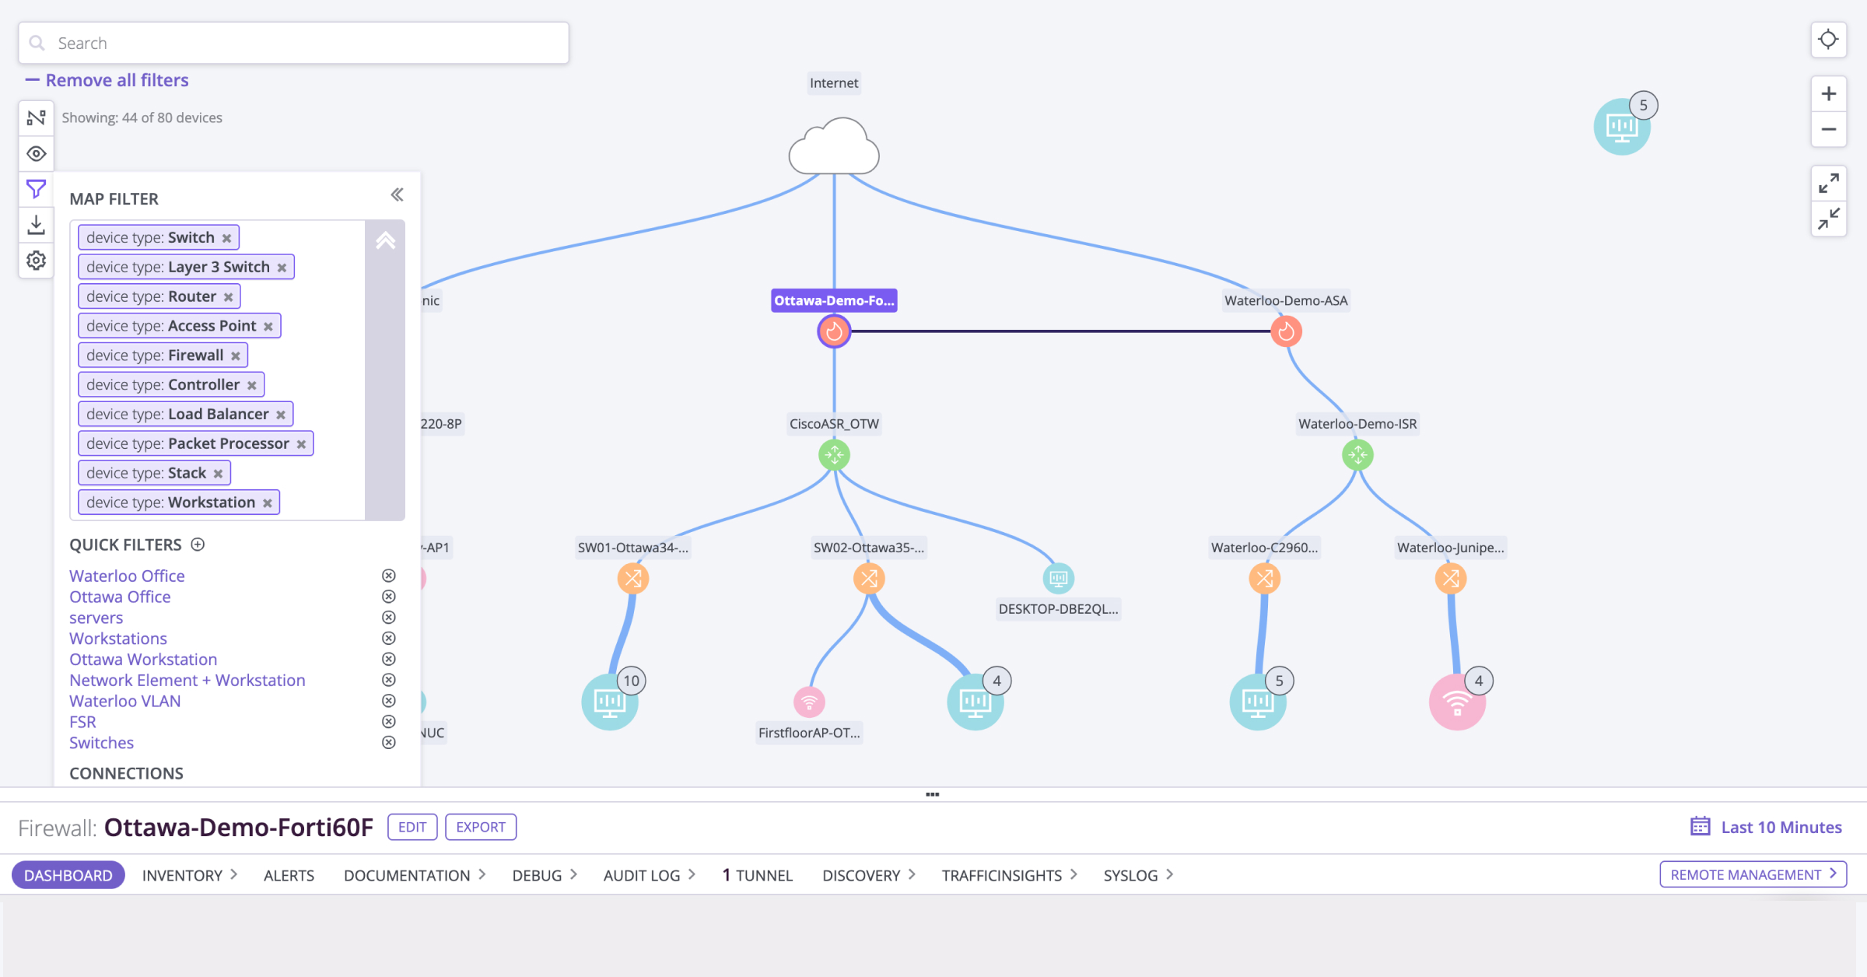Viewport: 1867px width, 977px height.
Task: Remove the Controller filter chip
Action: (251, 386)
